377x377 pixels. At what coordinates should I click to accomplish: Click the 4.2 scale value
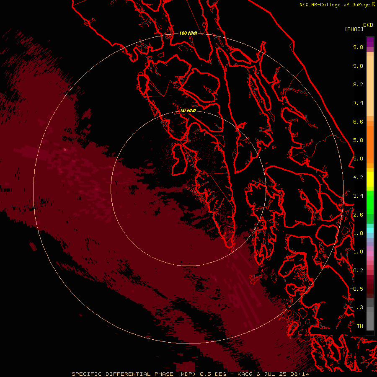click(x=358, y=178)
